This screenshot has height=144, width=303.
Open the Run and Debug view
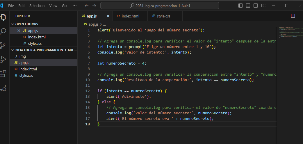click(x=3, y=60)
